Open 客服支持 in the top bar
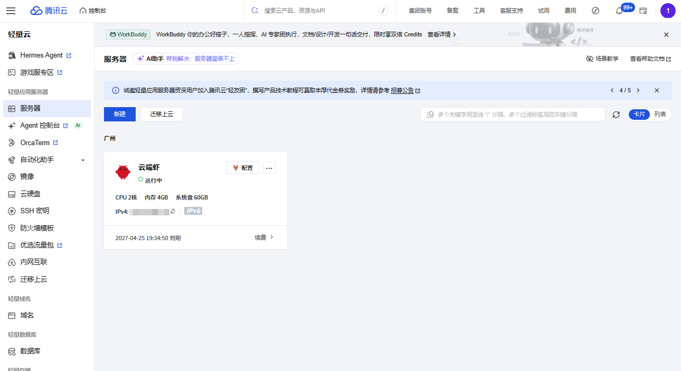 511,11
